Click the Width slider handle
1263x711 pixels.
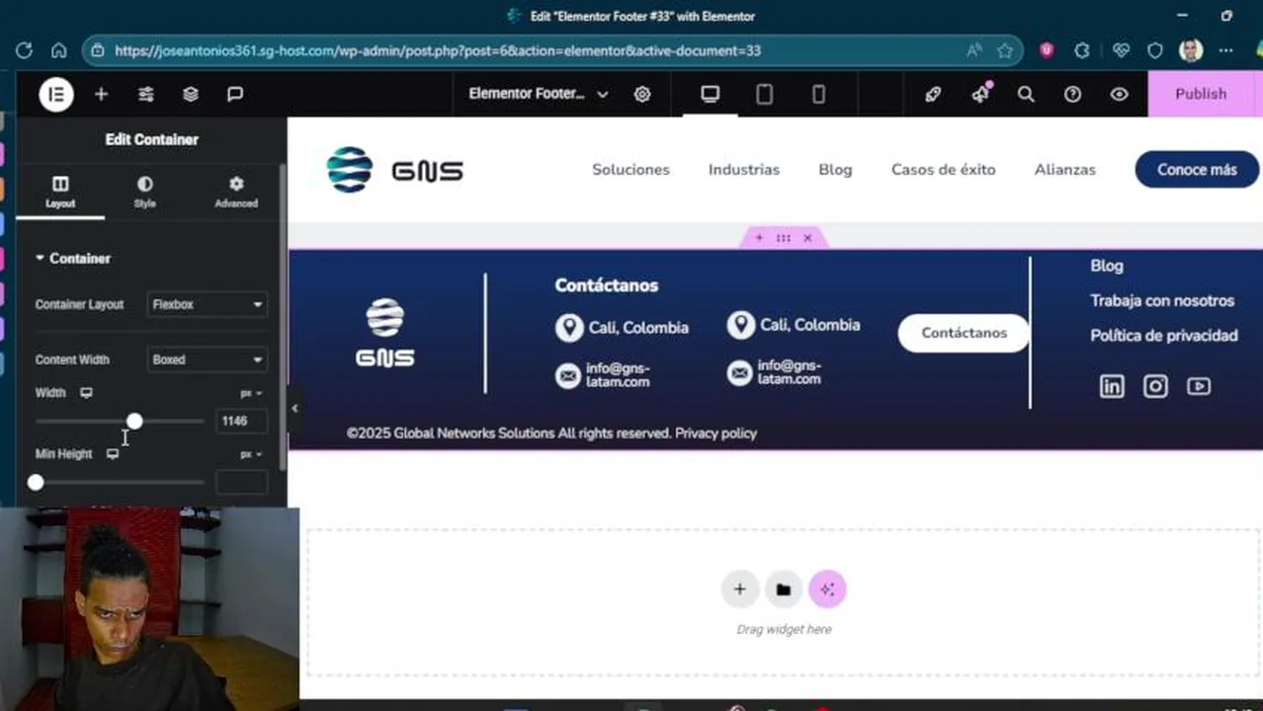[x=134, y=422]
